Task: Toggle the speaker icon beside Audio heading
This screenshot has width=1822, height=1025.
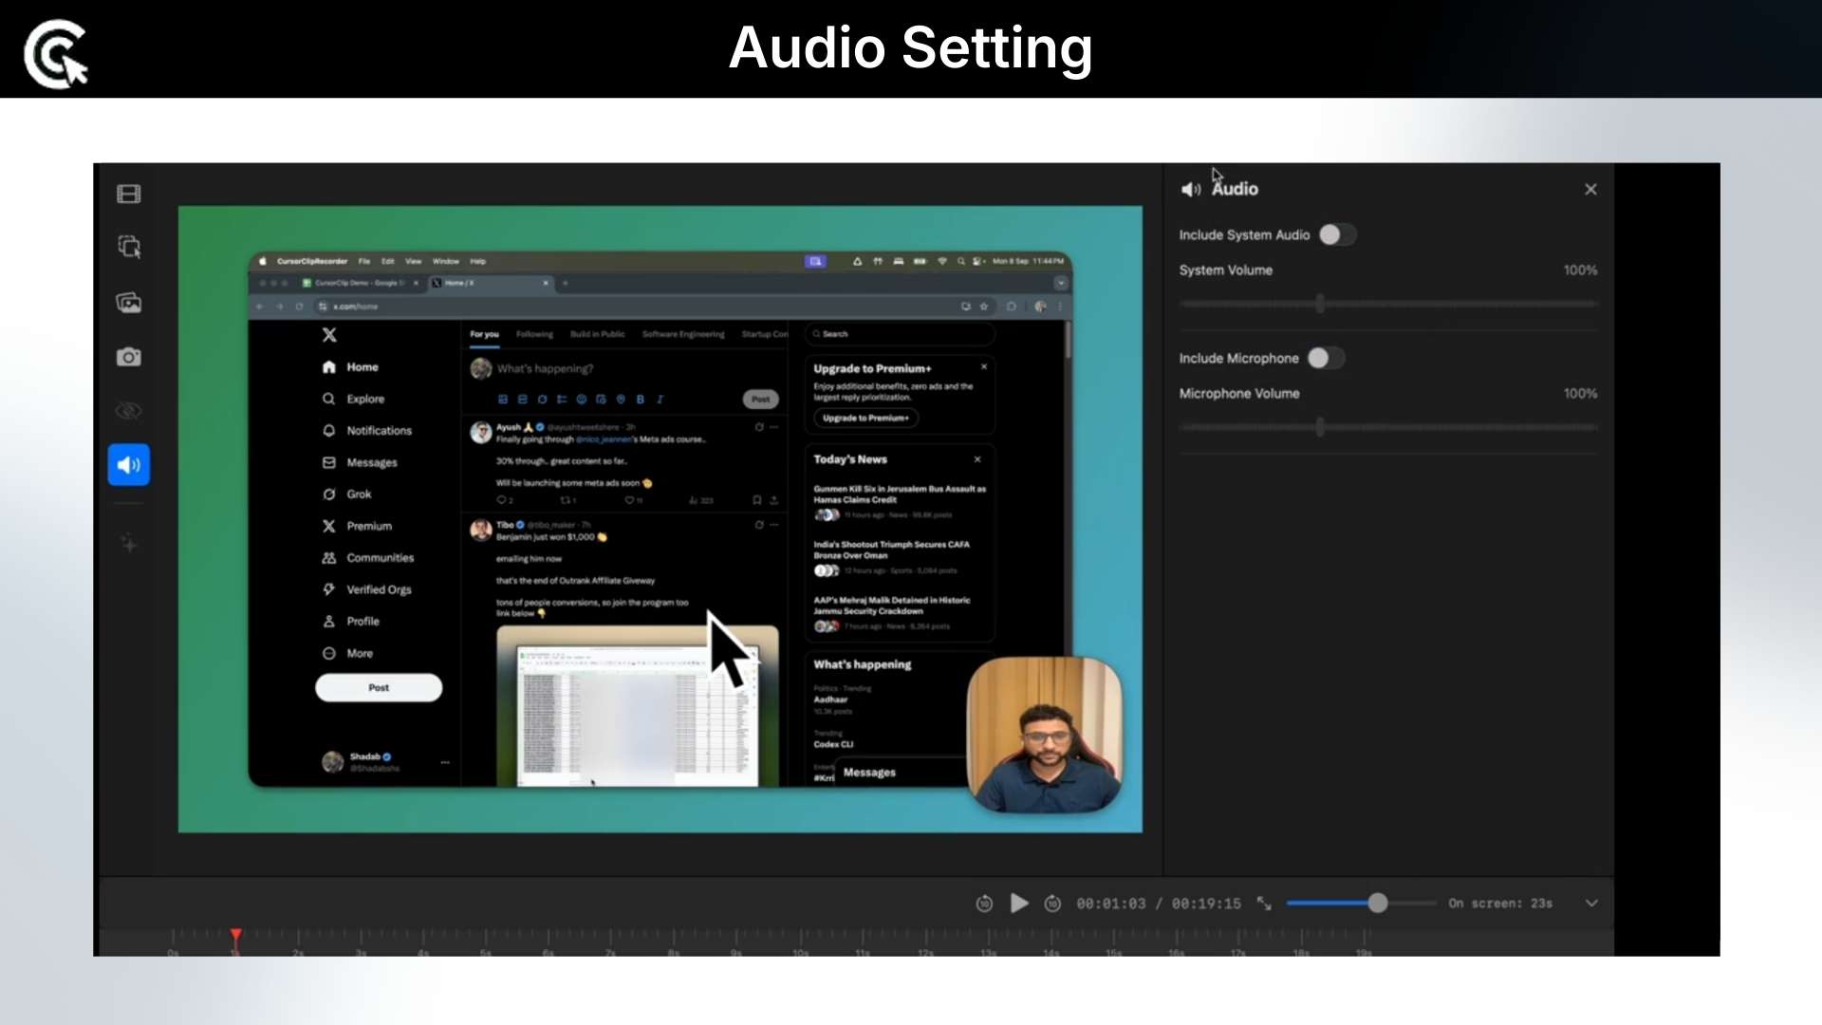Action: [1192, 188]
